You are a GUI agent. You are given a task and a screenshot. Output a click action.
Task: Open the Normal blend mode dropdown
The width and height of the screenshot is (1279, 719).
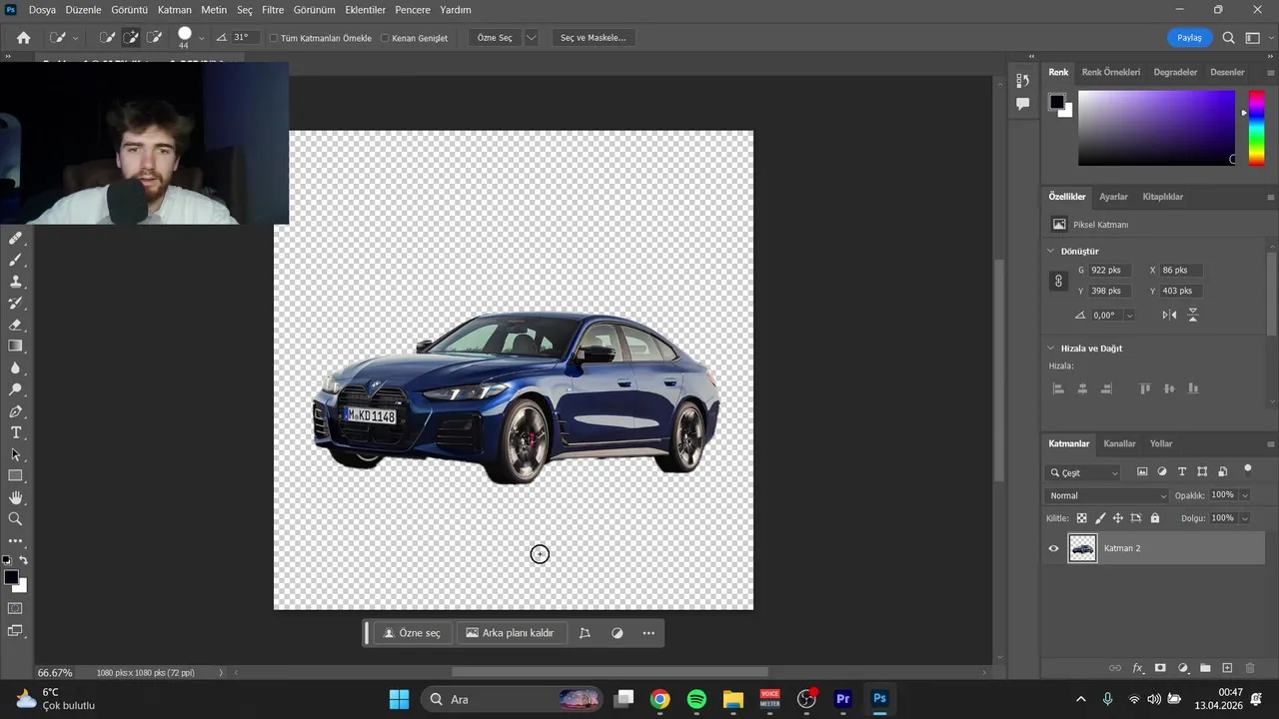1106,495
